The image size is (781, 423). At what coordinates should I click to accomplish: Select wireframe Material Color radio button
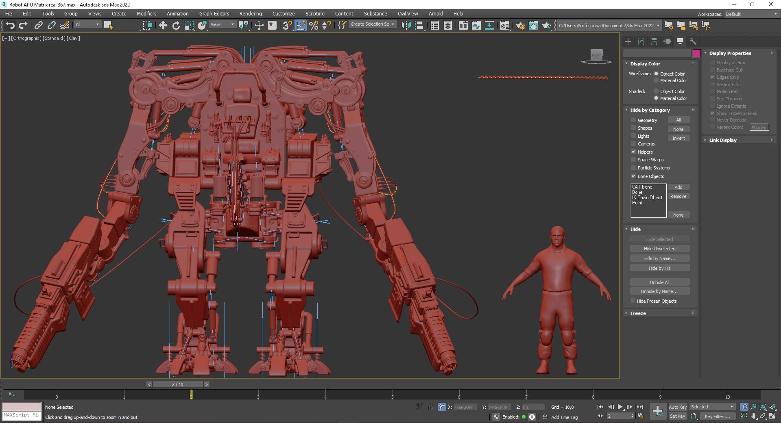coord(656,80)
